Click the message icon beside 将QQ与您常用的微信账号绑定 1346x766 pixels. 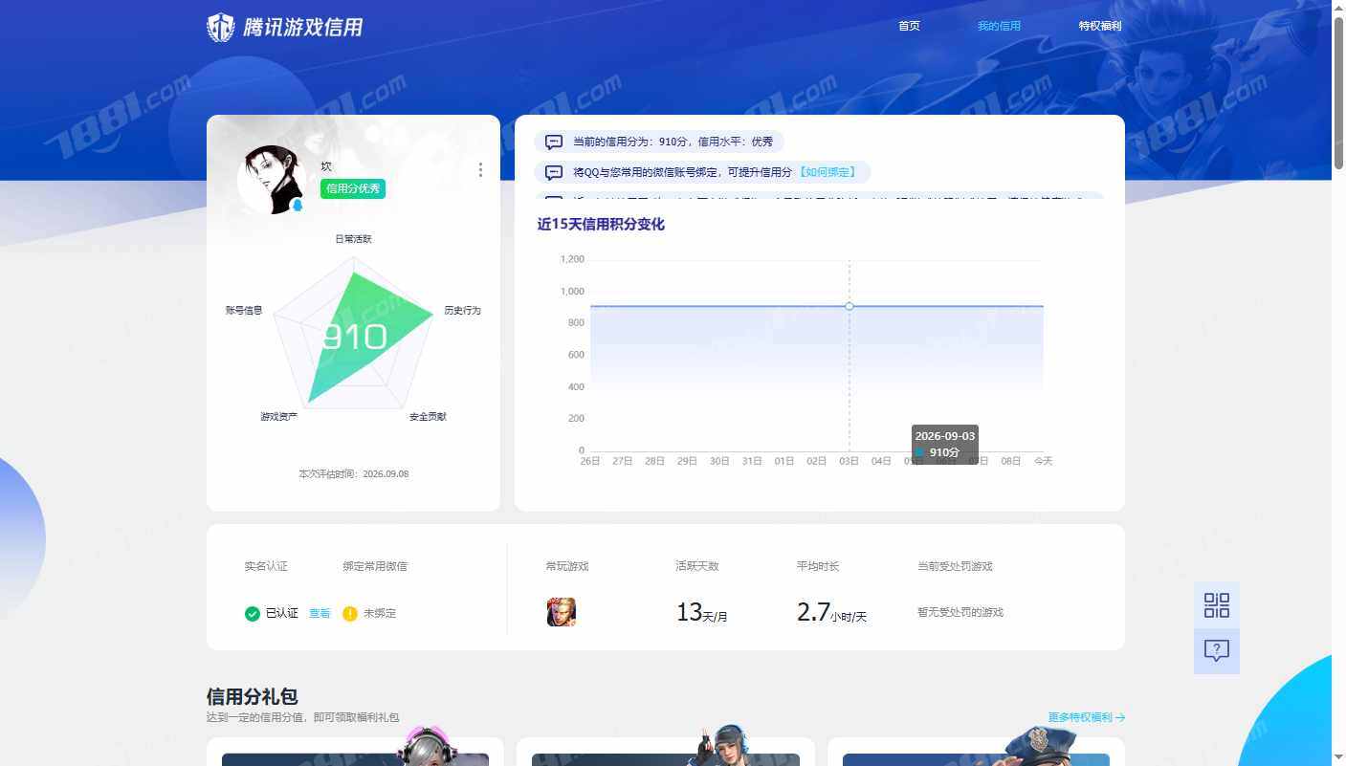pos(554,172)
